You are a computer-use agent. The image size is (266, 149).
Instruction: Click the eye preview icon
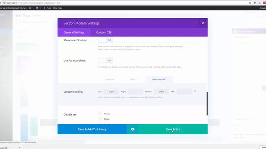pos(133,129)
